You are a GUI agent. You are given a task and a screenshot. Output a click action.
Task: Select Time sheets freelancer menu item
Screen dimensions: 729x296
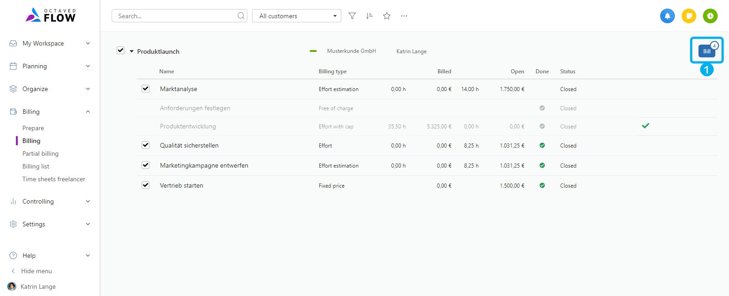(54, 179)
